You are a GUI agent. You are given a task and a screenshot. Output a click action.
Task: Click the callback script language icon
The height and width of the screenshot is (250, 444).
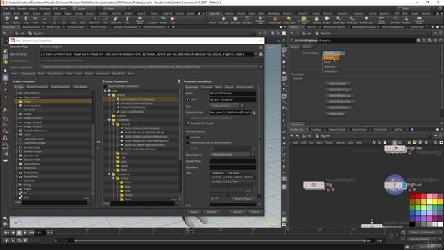[x=254, y=112]
